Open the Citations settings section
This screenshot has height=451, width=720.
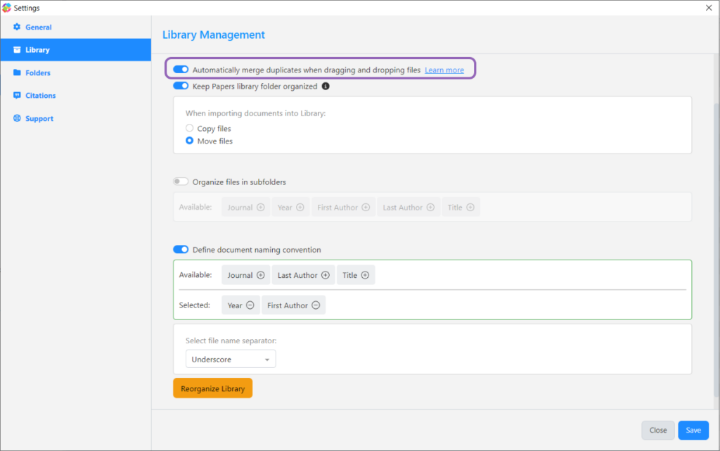(x=16, y=95)
